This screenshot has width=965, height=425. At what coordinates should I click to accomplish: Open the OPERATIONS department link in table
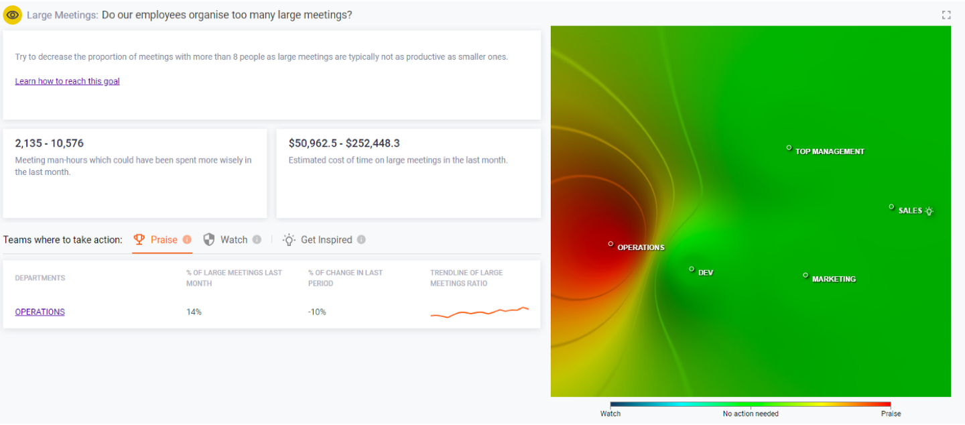click(40, 312)
